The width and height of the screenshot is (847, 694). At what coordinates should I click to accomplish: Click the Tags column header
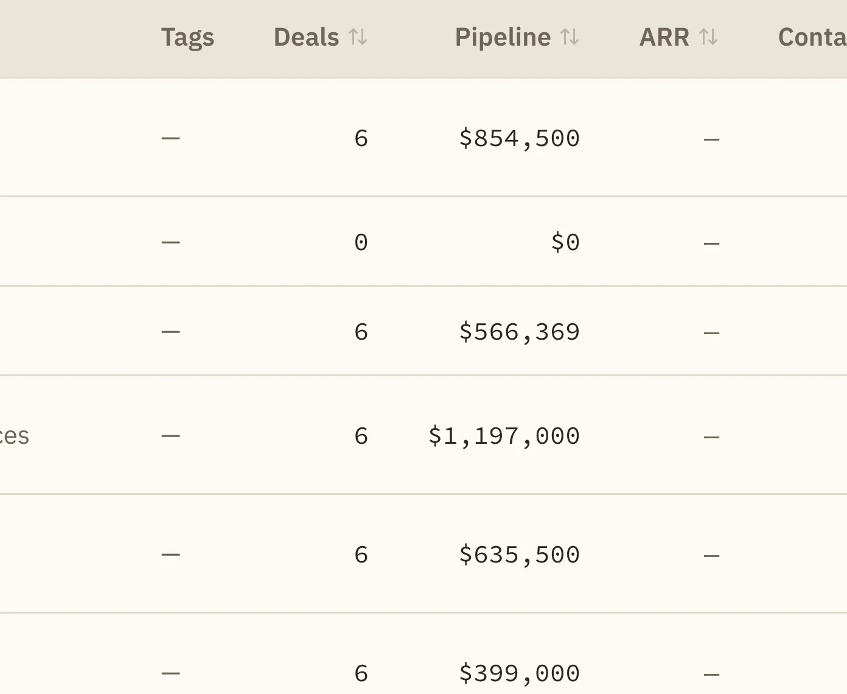click(187, 38)
